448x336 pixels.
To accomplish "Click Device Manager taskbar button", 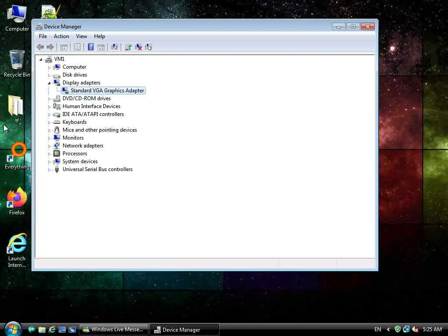I will tap(185, 329).
